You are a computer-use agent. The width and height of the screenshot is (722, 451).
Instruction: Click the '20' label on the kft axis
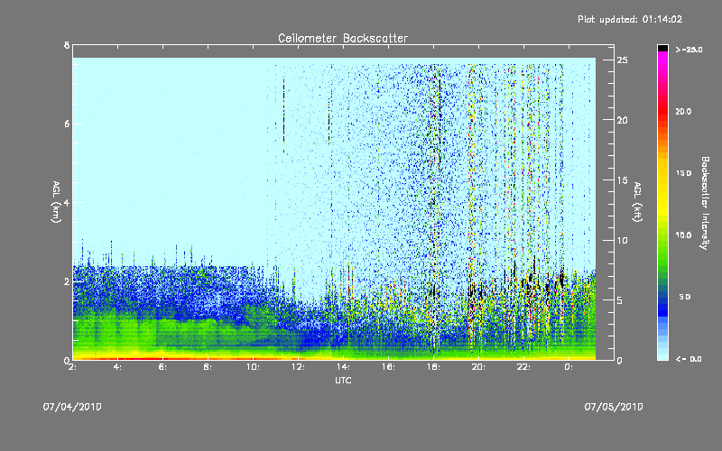pyautogui.click(x=623, y=120)
